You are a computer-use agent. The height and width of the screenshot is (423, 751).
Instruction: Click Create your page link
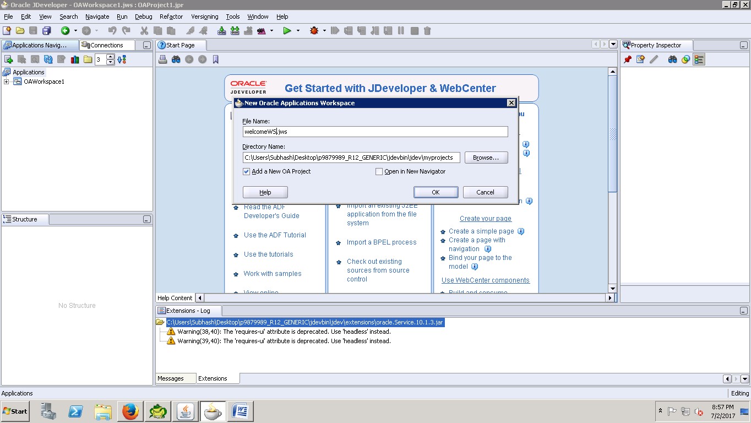[x=485, y=219]
